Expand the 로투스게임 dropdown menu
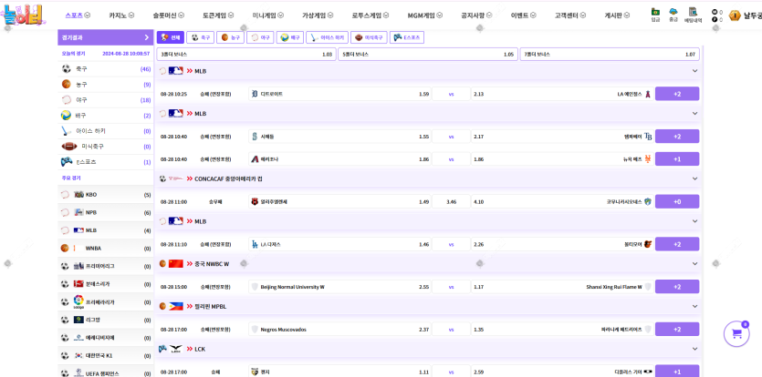The image size is (762, 377). 370,15
